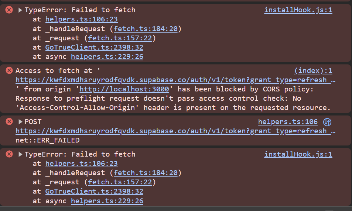Open helpers.ts:106:23 link in the first stack trace
This screenshot has height=211, width=352.
click(x=81, y=19)
